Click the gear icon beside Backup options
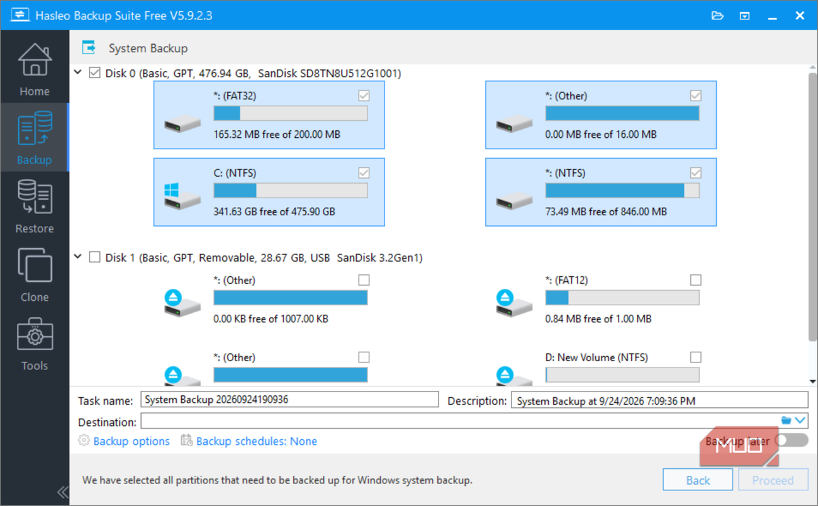This screenshot has width=818, height=506. [84, 441]
